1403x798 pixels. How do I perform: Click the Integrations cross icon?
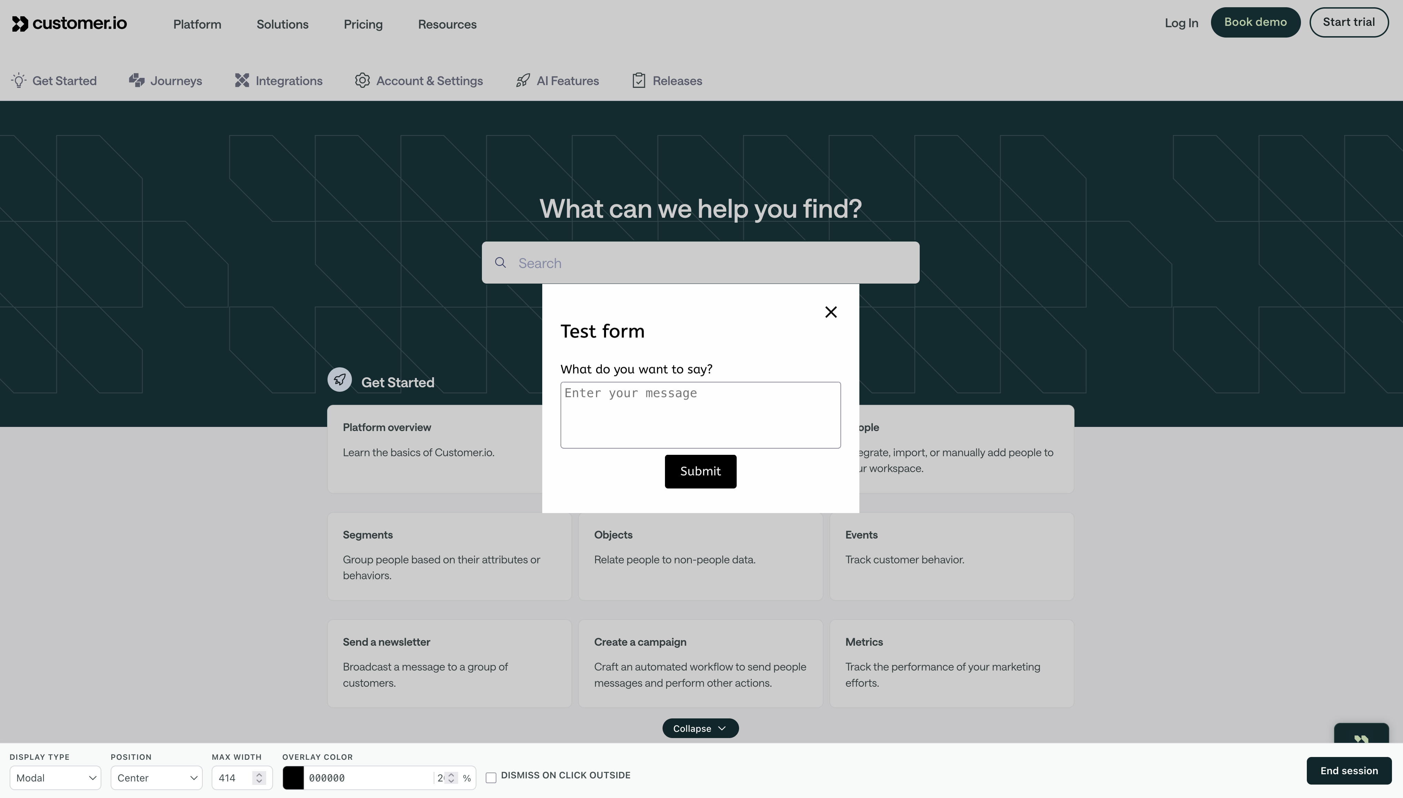242,81
